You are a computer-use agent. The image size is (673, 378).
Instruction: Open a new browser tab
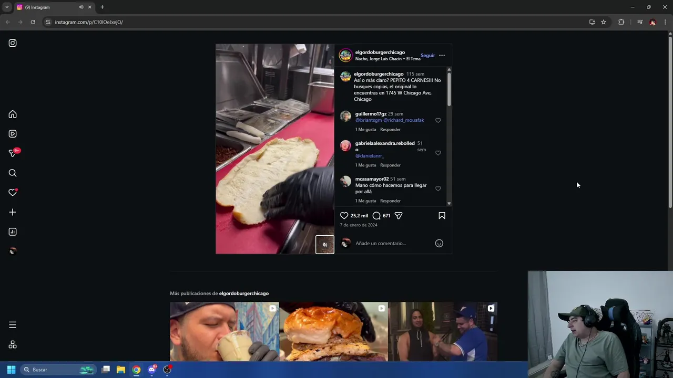tap(102, 7)
